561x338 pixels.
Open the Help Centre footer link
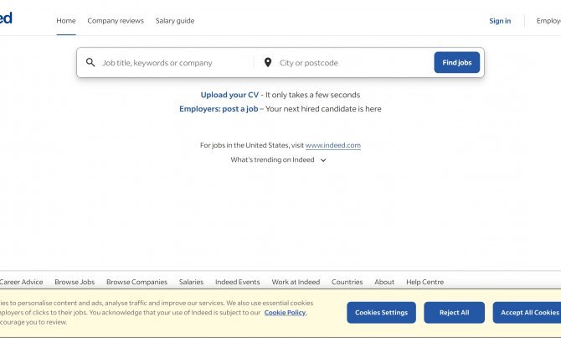[x=425, y=282]
